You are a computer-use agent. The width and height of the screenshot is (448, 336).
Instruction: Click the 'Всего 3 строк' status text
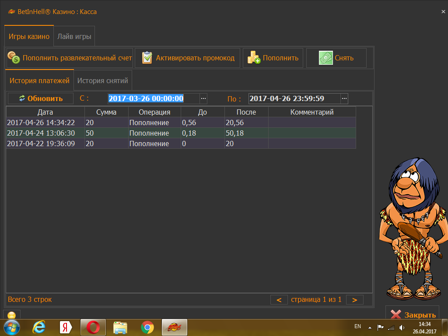click(30, 299)
